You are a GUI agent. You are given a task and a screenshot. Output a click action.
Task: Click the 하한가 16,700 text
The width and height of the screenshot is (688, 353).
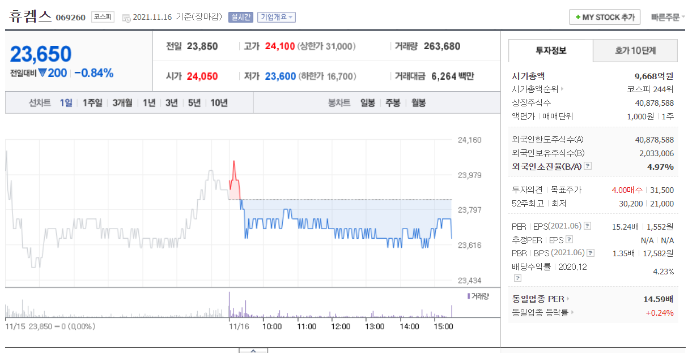(x=327, y=76)
